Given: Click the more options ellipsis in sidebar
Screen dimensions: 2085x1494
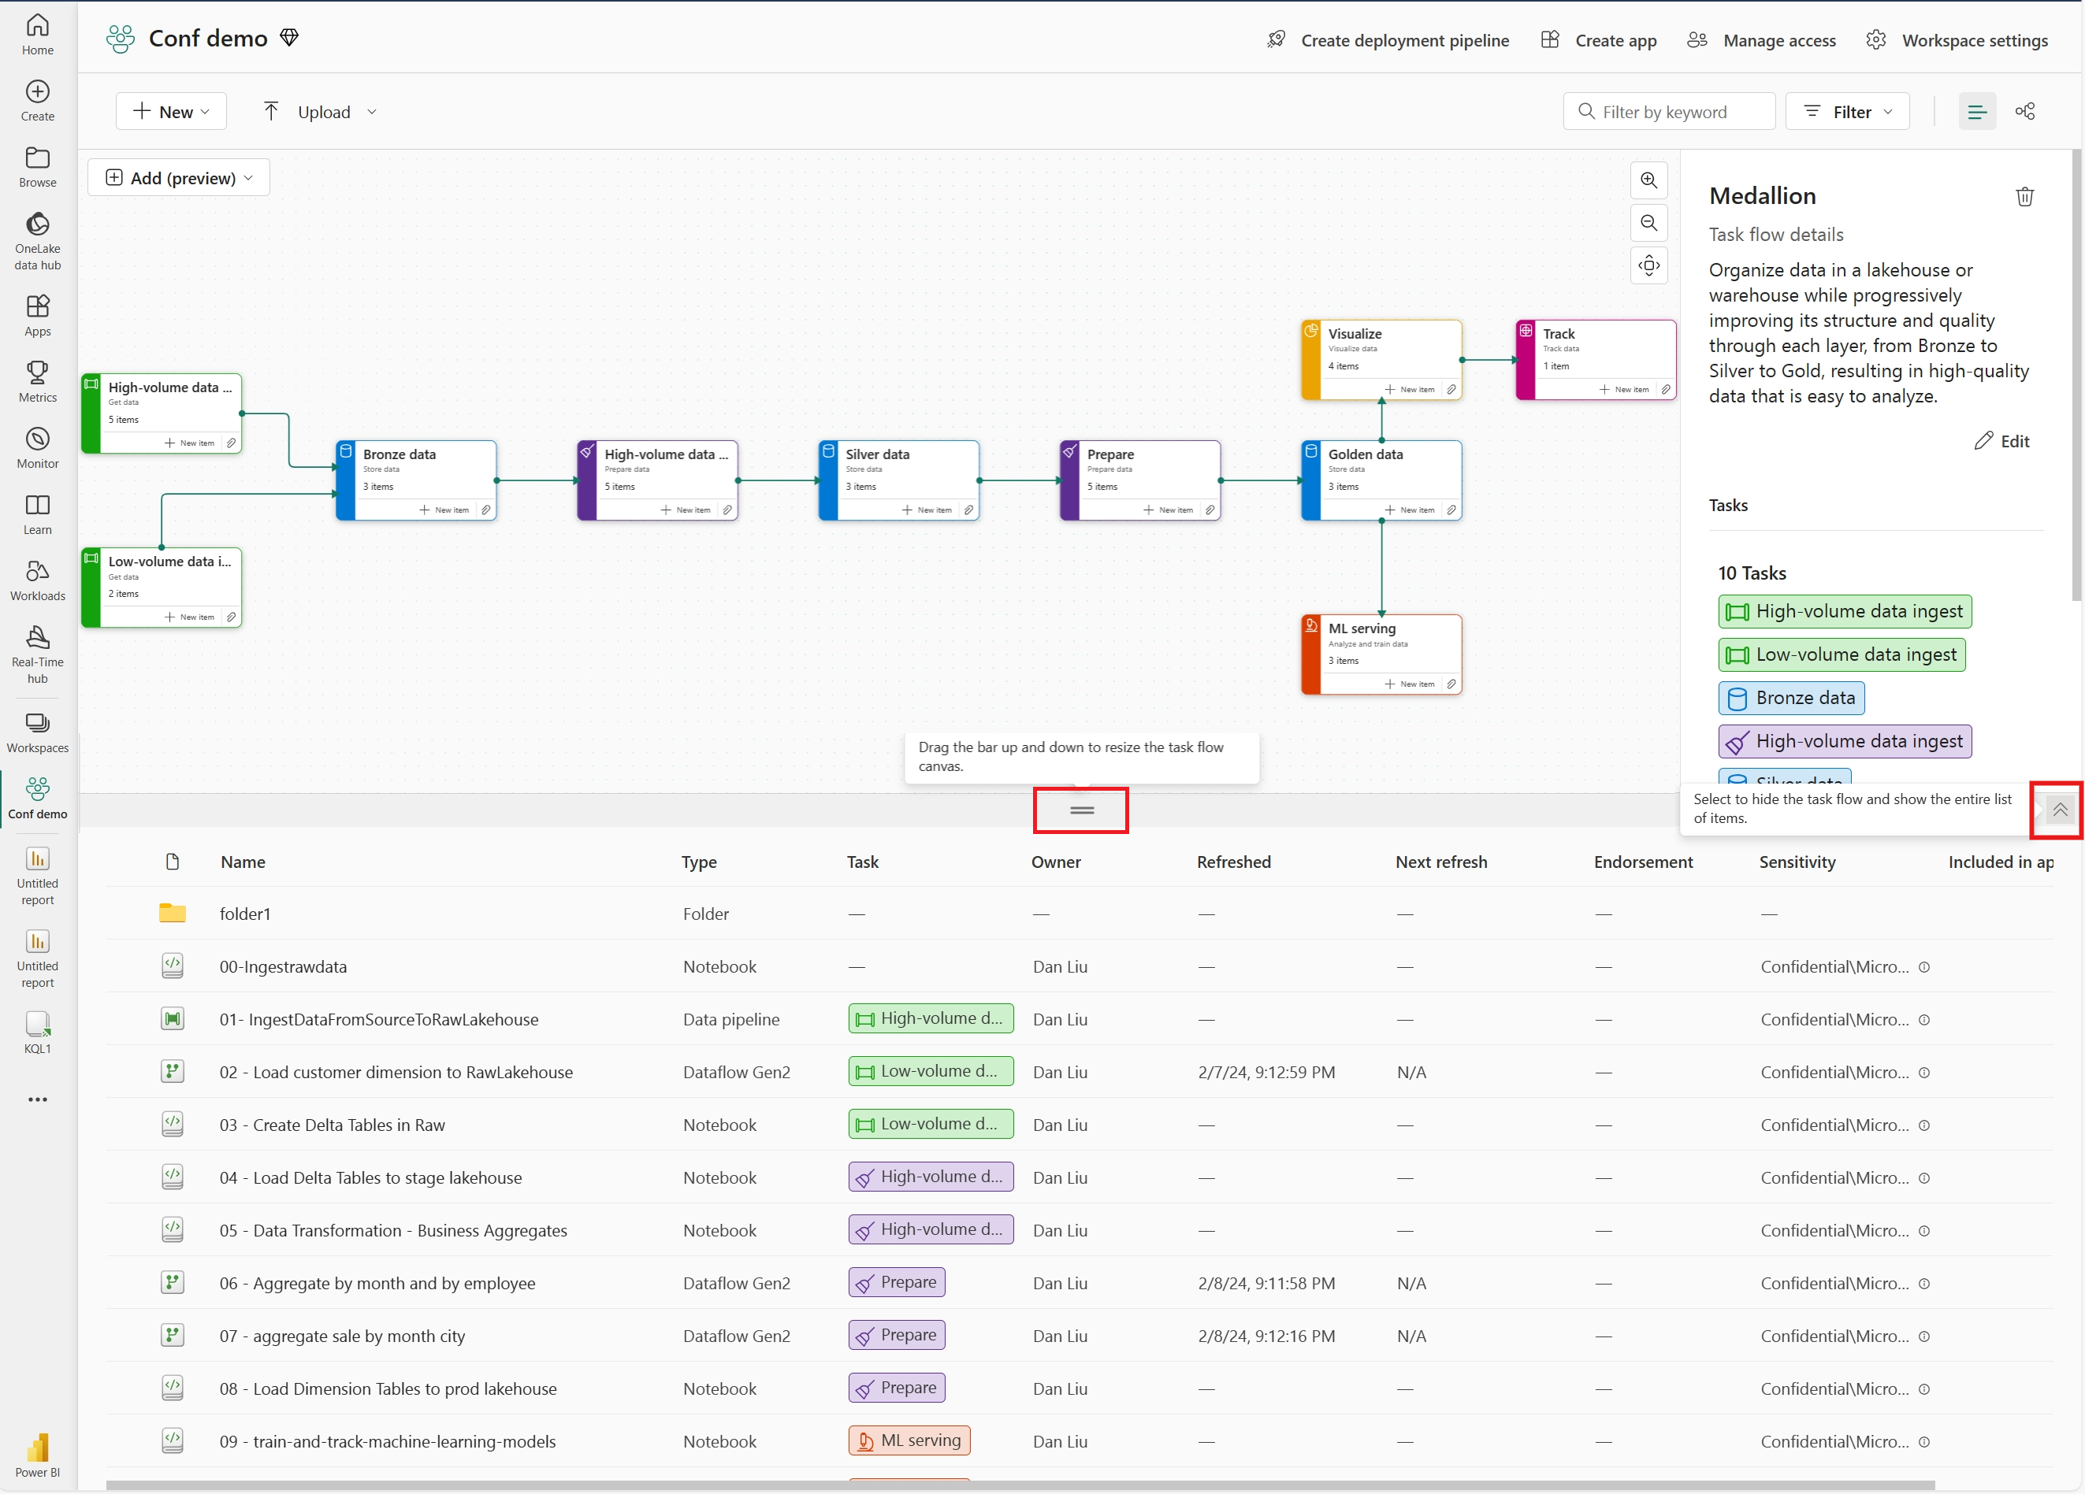Looking at the screenshot, I should [x=38, y=1099].
